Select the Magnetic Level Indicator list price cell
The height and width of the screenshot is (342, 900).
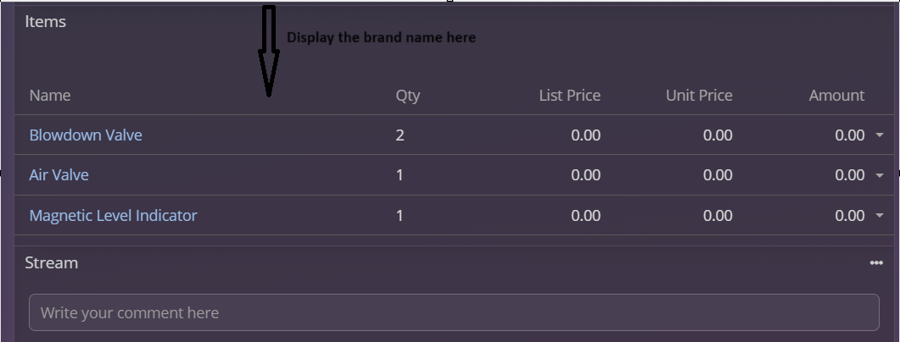click(585, 216)
